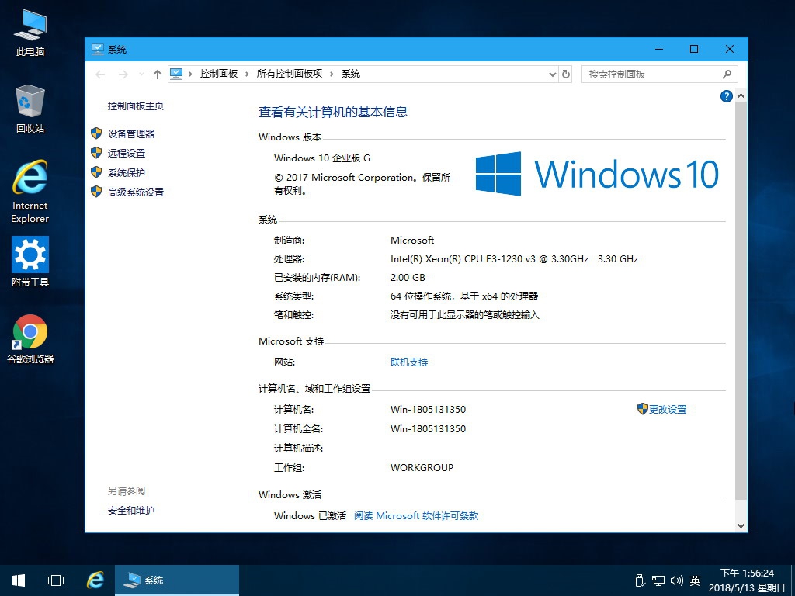The height and width of the screenshot is (596, 795).
Task: Go up one folder level arrow
Action: coord(157,74)
